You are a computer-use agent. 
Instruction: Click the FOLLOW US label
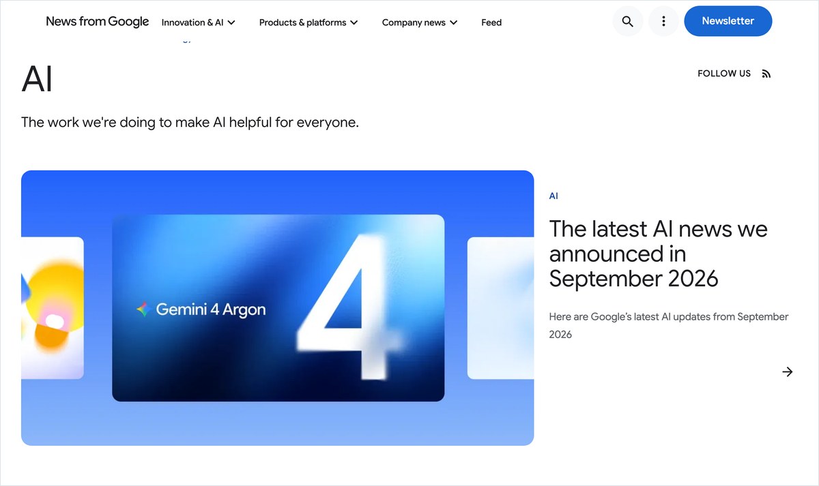(724, 74)
